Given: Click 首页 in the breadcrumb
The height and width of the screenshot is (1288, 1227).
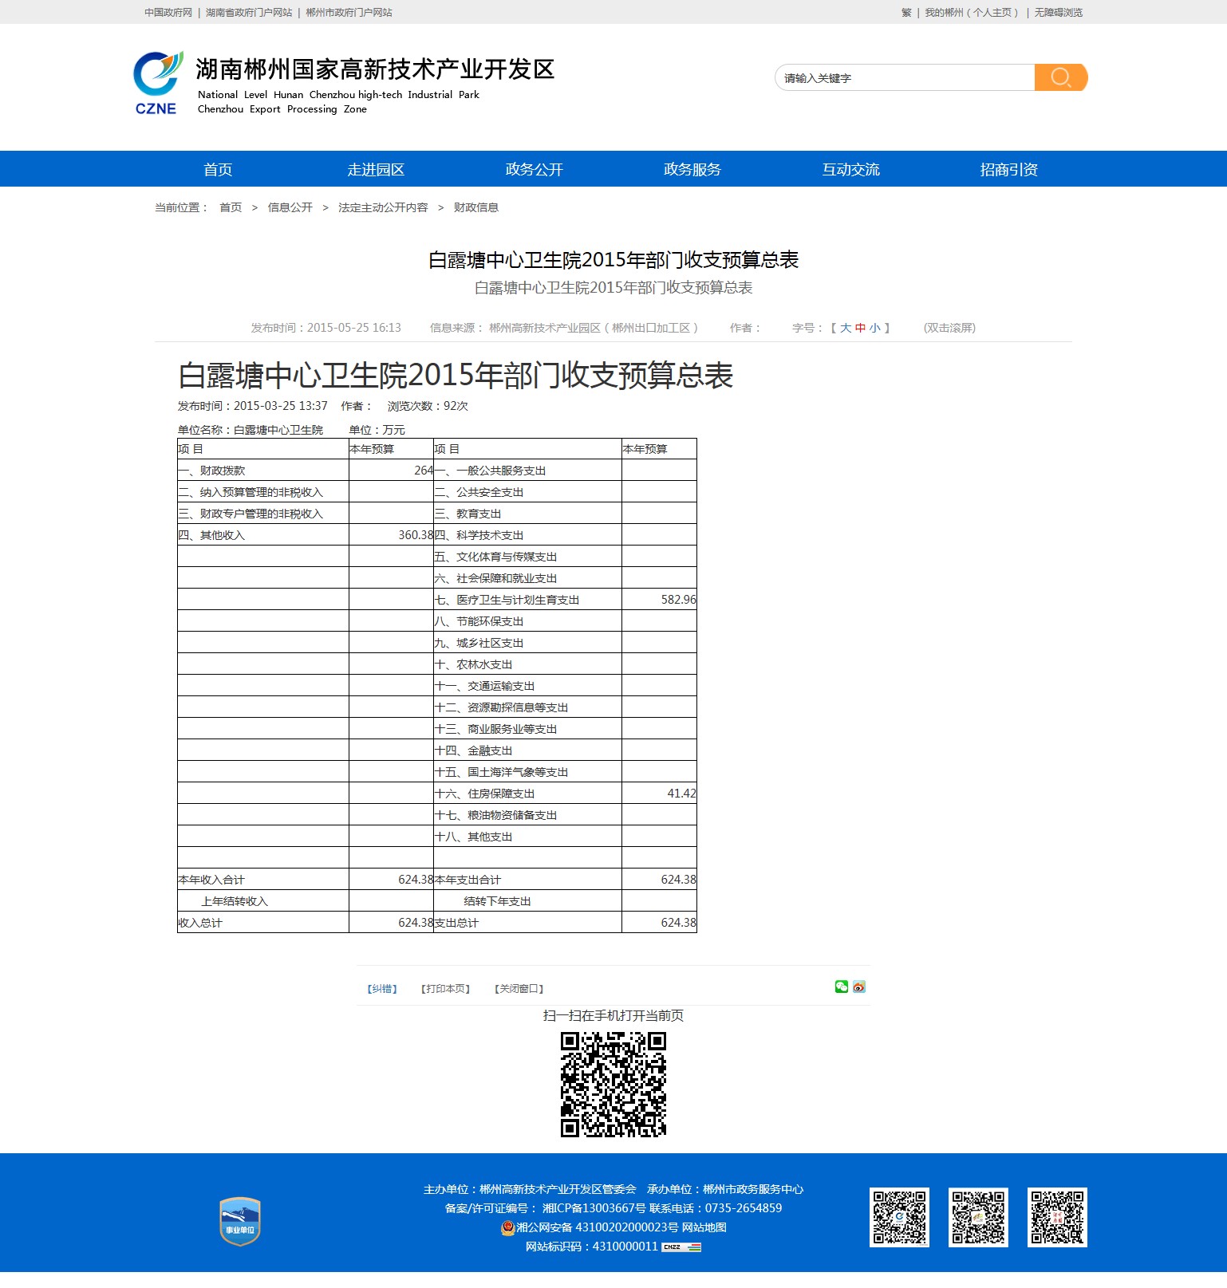Looking at the screenshot, I should pyautogui.click(x=231, y=207).
